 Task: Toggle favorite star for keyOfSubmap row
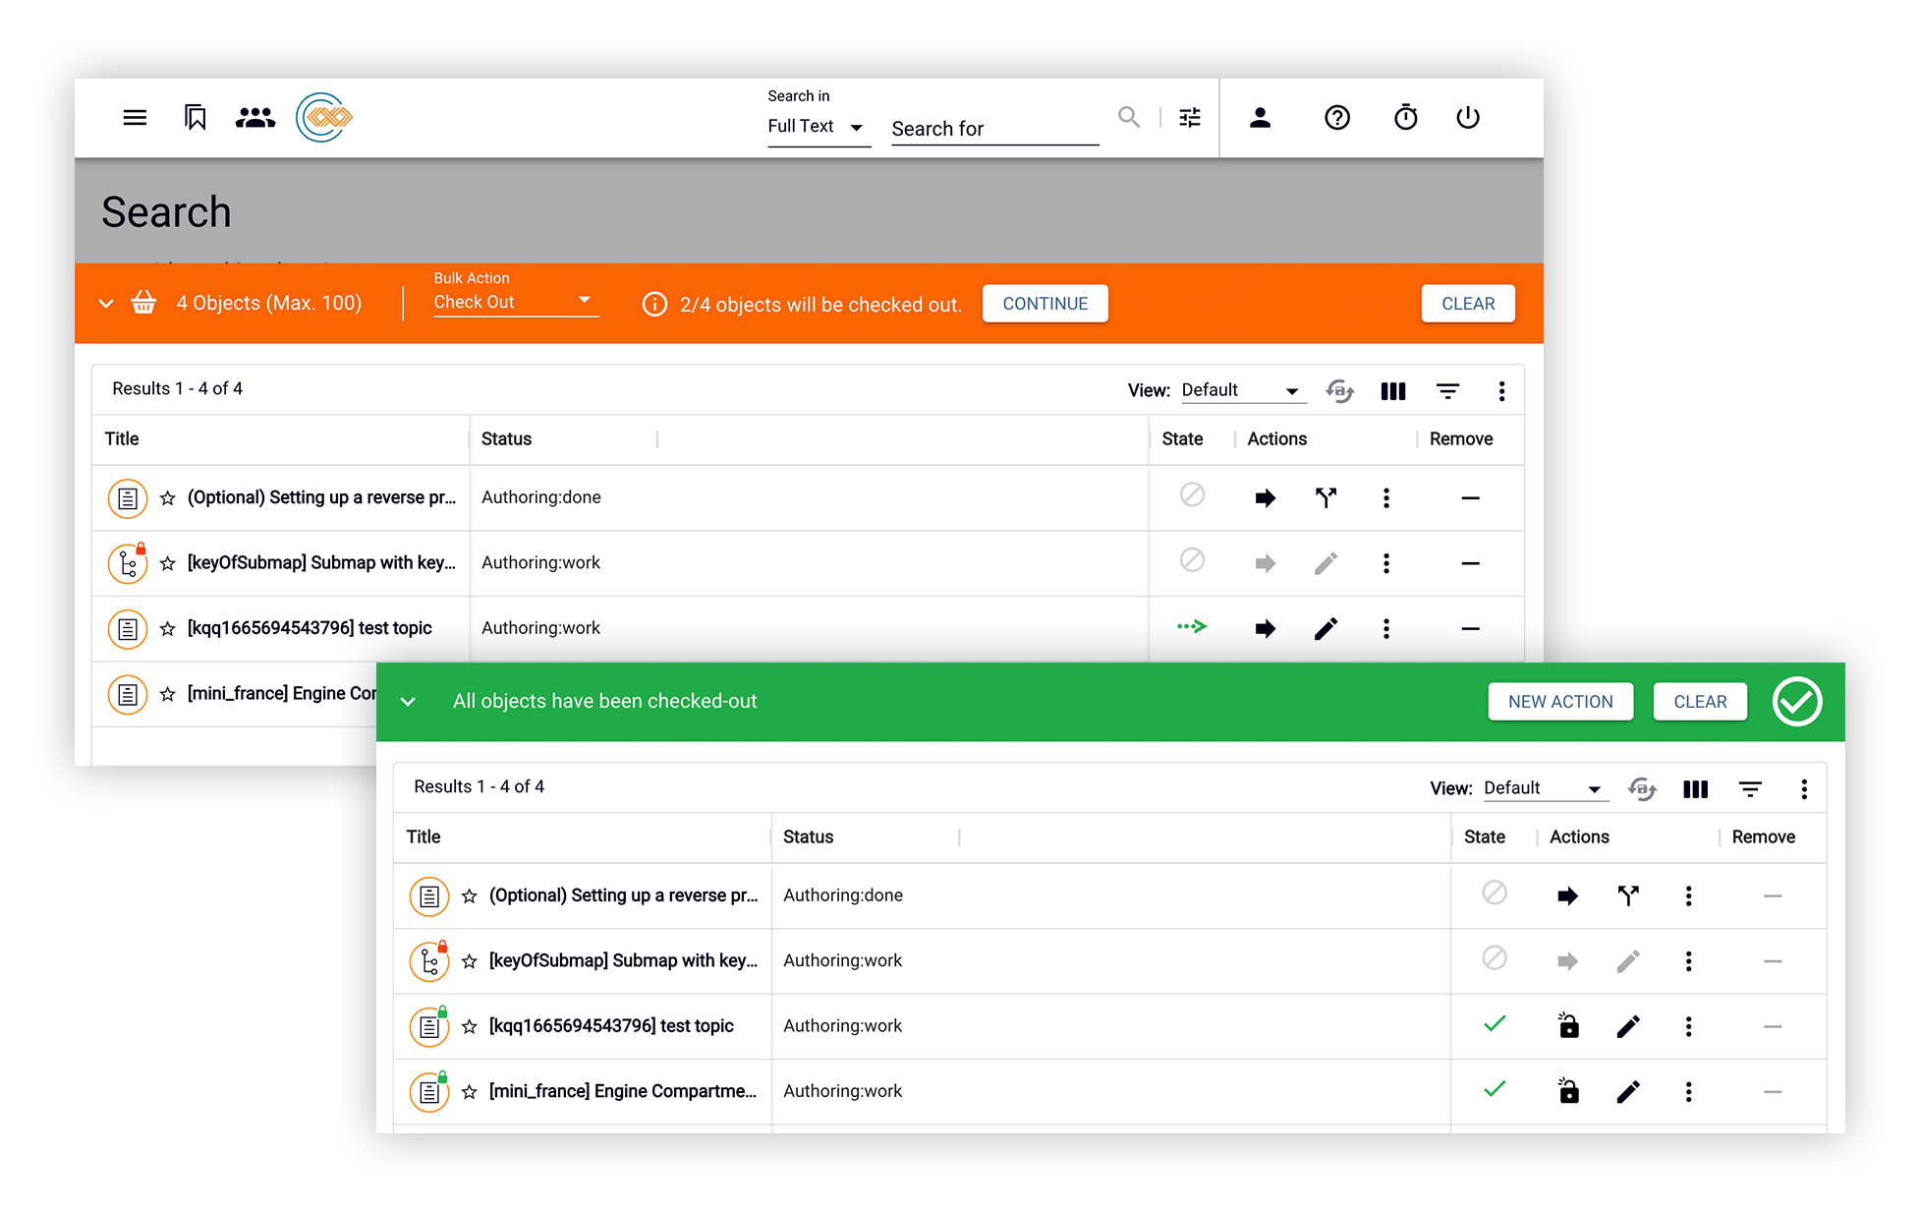tap(168, 563)
